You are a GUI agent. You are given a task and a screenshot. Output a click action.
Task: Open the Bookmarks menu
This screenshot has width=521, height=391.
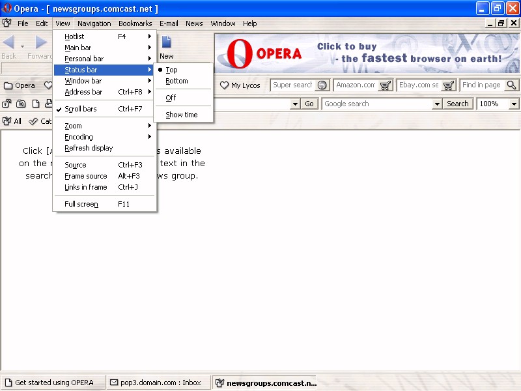pyautogui.click(x=135, y=23)
